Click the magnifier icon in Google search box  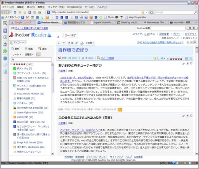(x=195, y=12)
